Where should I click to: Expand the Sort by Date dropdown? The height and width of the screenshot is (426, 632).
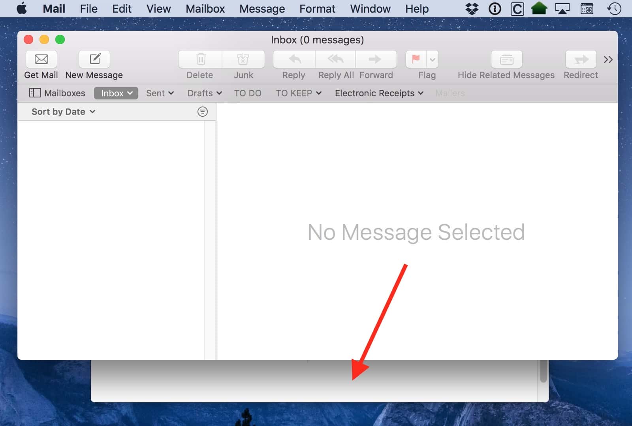[x=63, y=112]
